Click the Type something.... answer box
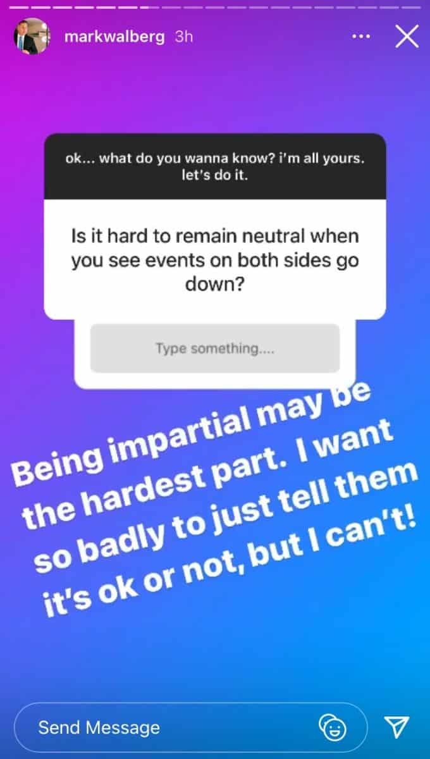430x759 pixels. pyautogui.click(x=215, y=349)
